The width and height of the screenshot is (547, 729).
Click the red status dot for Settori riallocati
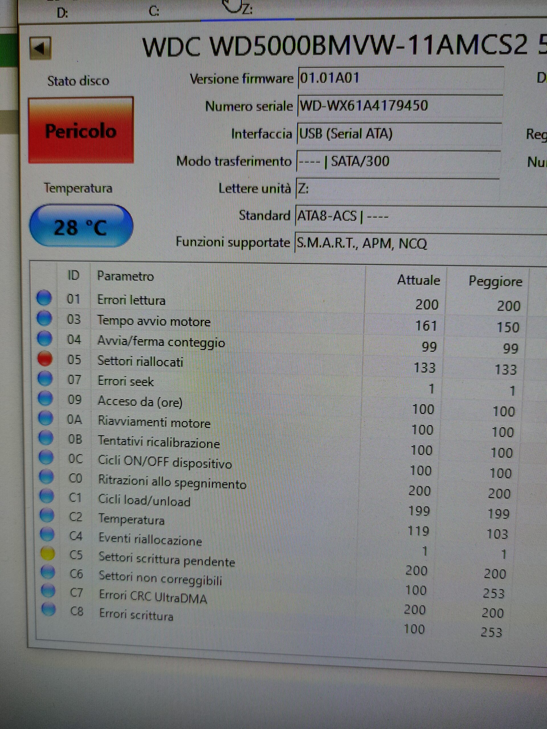pyautogui.click(x=45, y=359)
